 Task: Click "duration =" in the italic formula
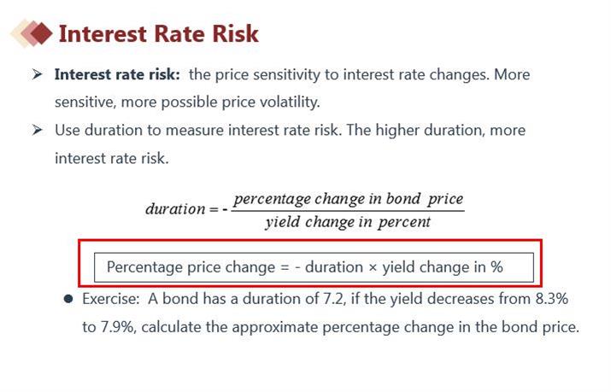[x=180, y=209]
